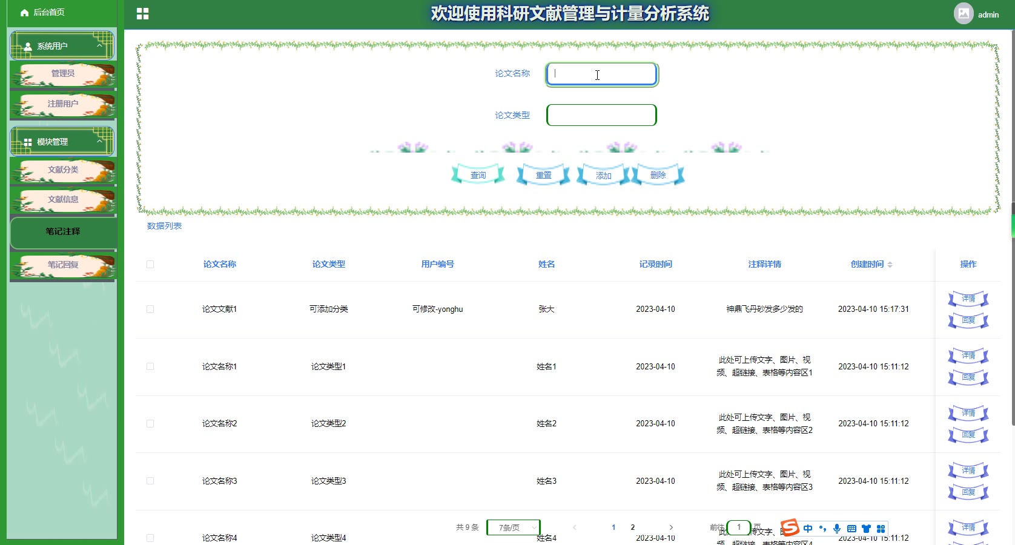Click the next page arrow in pagination
This screenshot has height=545, width=1015.
tap(671, 527)
